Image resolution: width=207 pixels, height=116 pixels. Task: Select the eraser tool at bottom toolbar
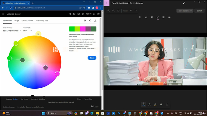(x=161, y=105)
